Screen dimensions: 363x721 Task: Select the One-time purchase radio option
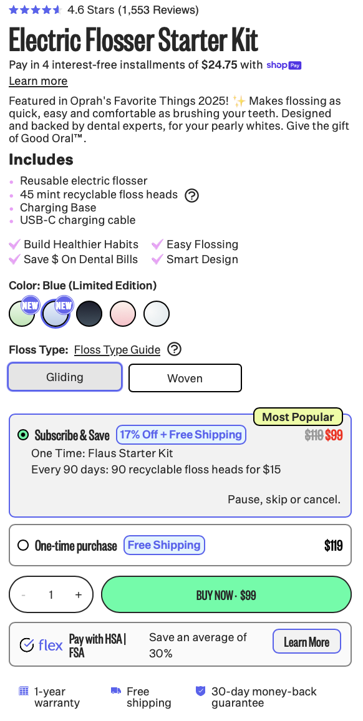click(x=23, y=545)
